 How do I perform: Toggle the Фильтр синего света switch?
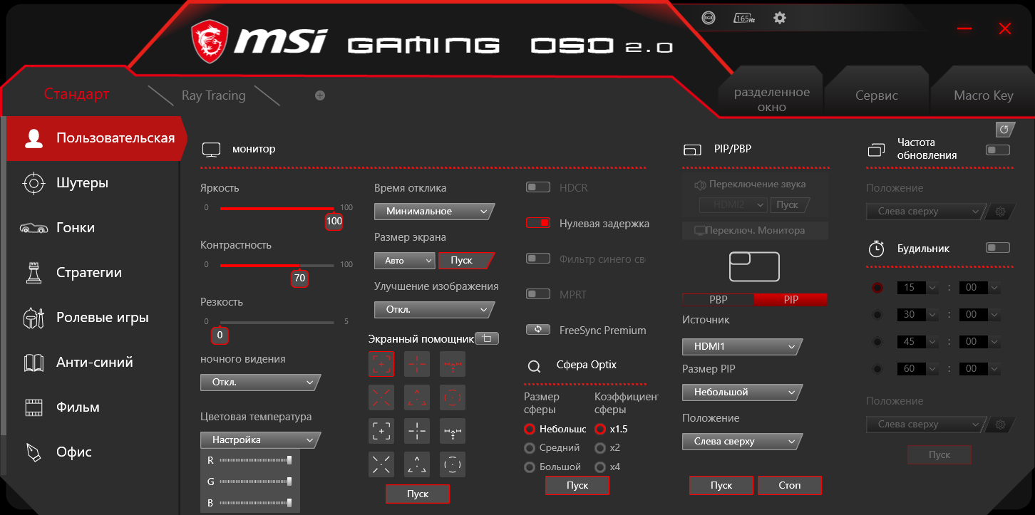(538, 259)
